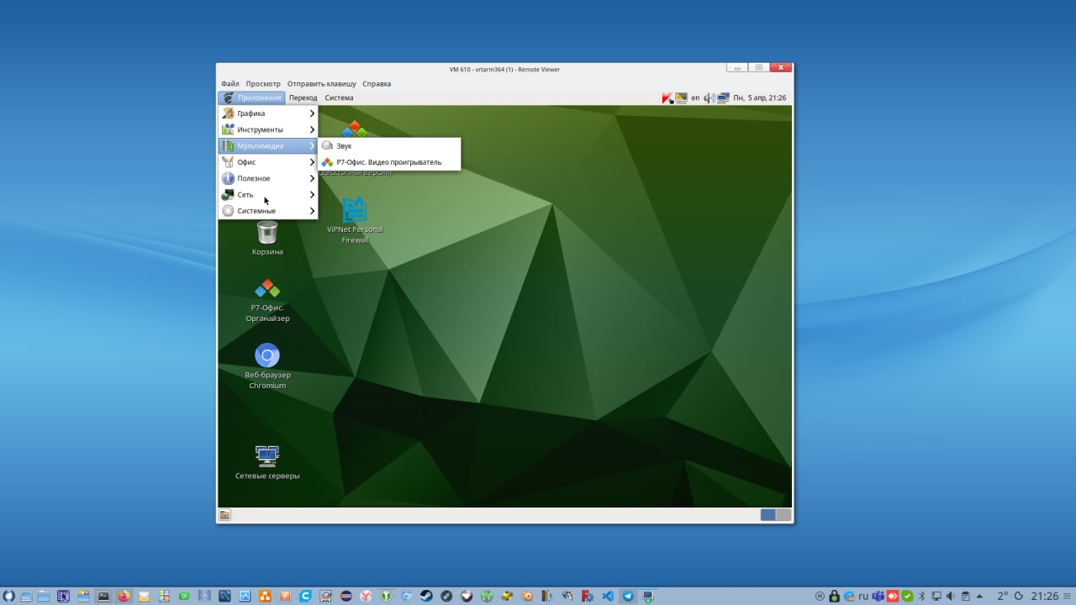
Task: Expand the Инструменты submenu
Action: point(268,129)
